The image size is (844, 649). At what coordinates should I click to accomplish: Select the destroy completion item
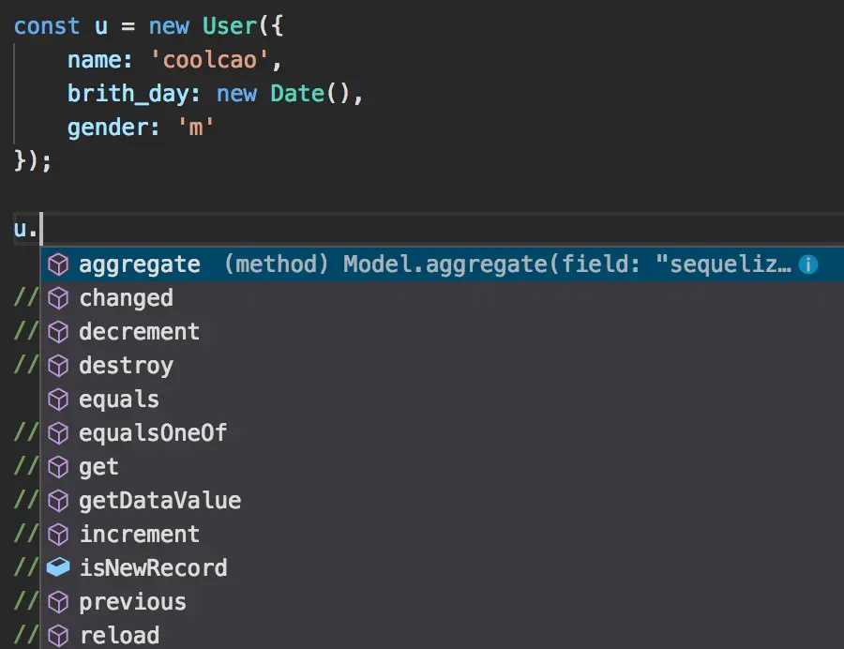pyautogui.click(x=125, y=366)
